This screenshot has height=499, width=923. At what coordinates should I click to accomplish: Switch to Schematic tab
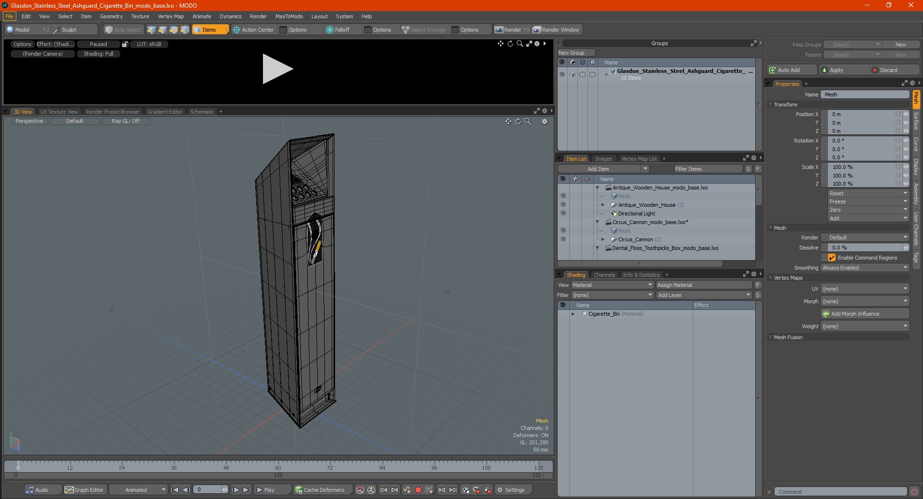[202, 112]
